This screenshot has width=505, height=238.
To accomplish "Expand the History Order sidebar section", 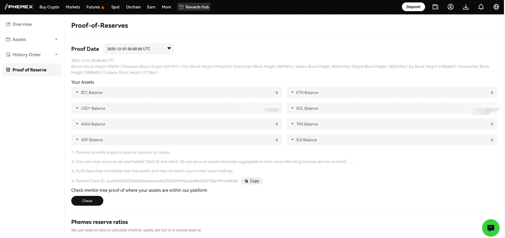I will 56,55.
